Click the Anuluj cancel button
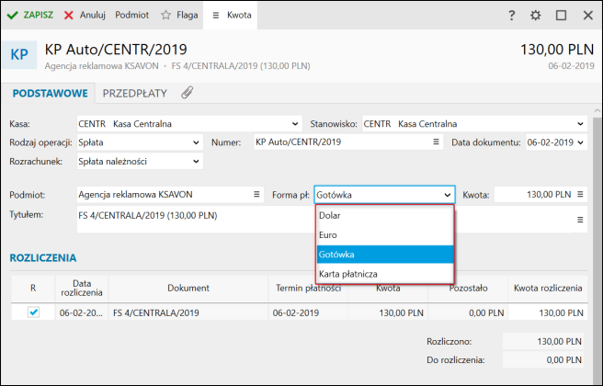This screenshot has width=603, height=386. coord(85,16)
